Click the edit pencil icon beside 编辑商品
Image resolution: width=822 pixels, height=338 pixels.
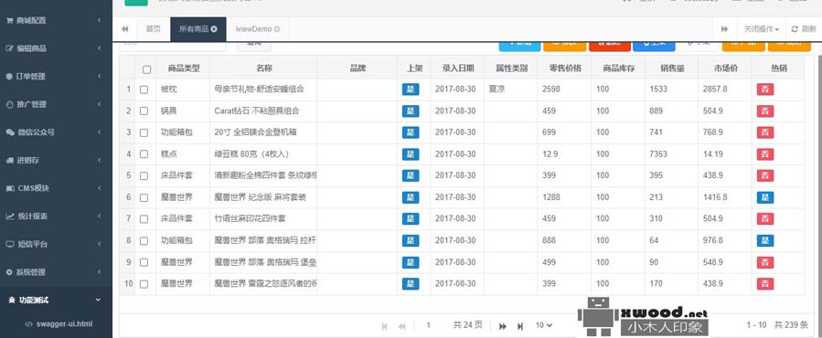[x=9, y=48]
